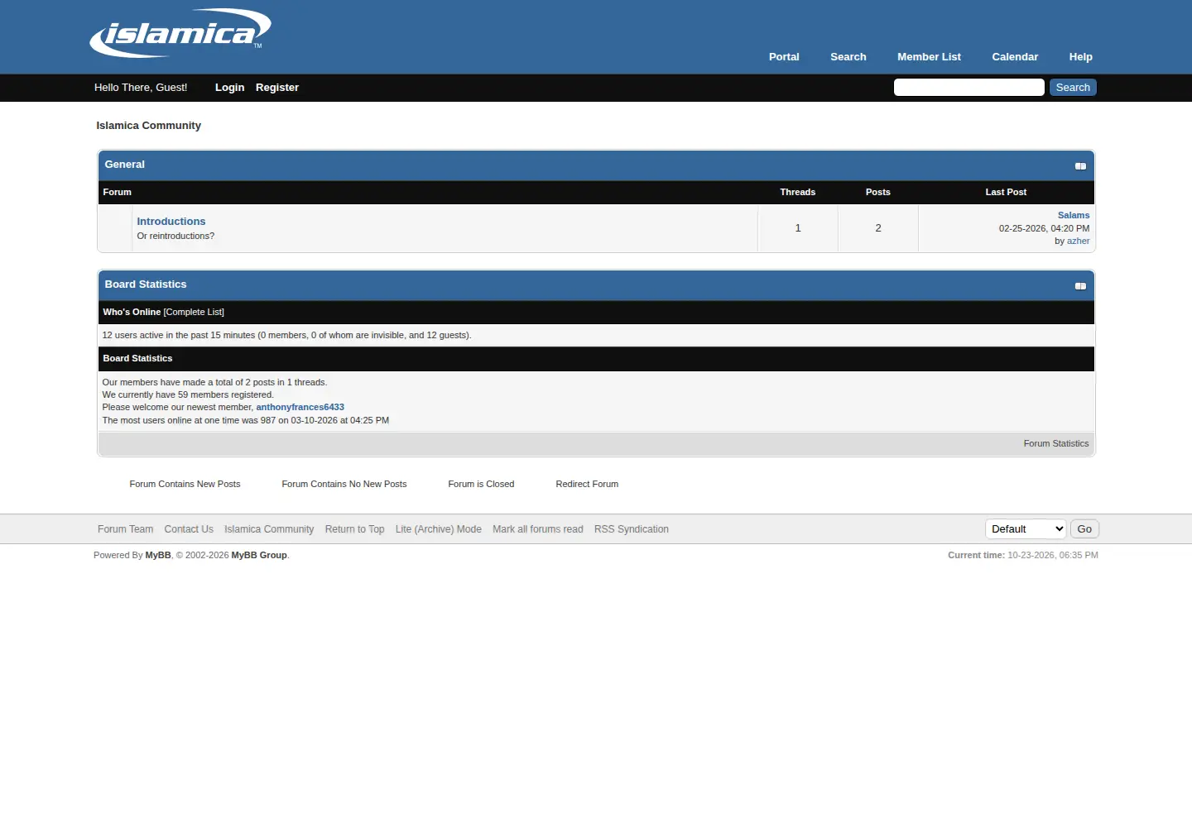The image size is (1192, 827).
Task: Open the Help page
Action: 1080,57
